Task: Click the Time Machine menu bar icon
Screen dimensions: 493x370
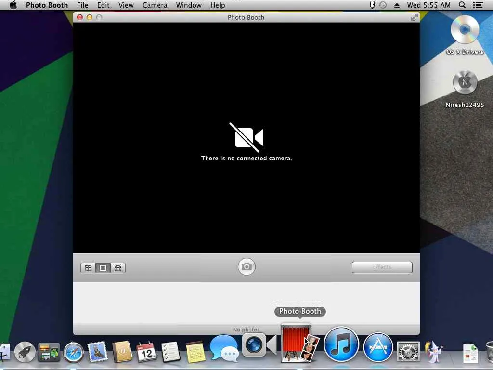Action: (x=383, y=5)
